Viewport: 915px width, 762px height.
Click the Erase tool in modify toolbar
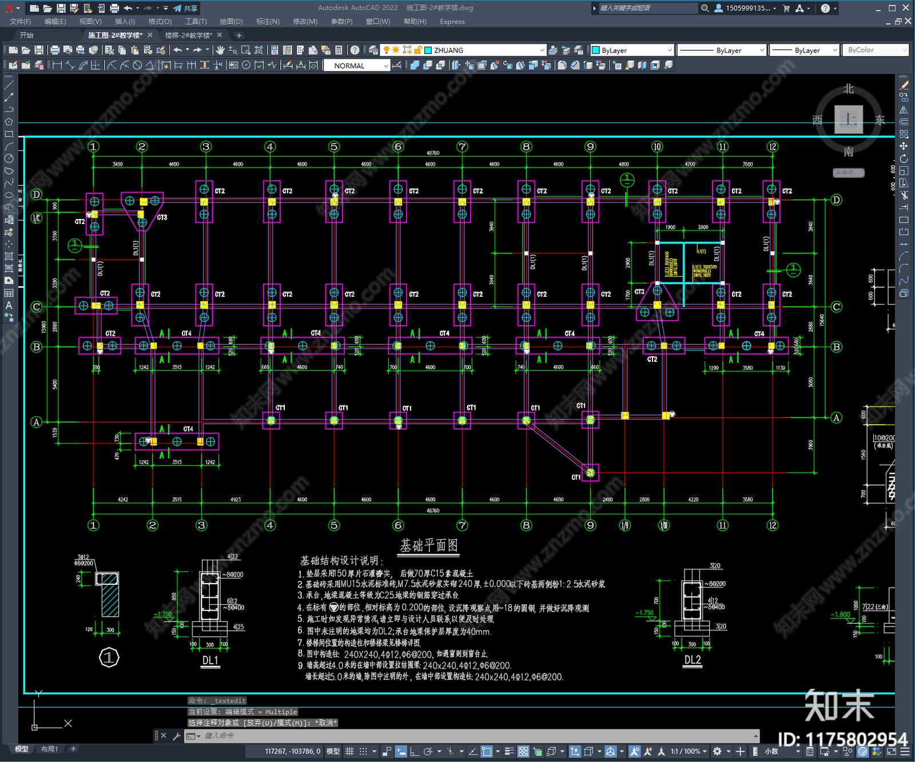point(904,85)
